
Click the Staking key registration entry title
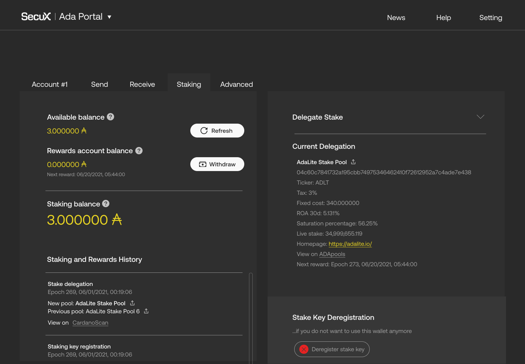point(79,346)
